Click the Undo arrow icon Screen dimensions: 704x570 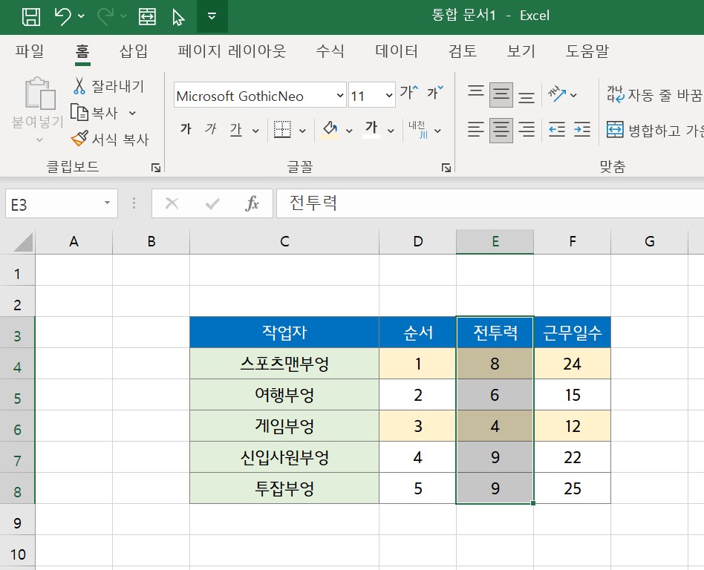coord(62,16)
